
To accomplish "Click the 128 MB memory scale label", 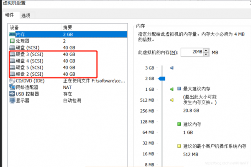I will click(x=147, y=122).
